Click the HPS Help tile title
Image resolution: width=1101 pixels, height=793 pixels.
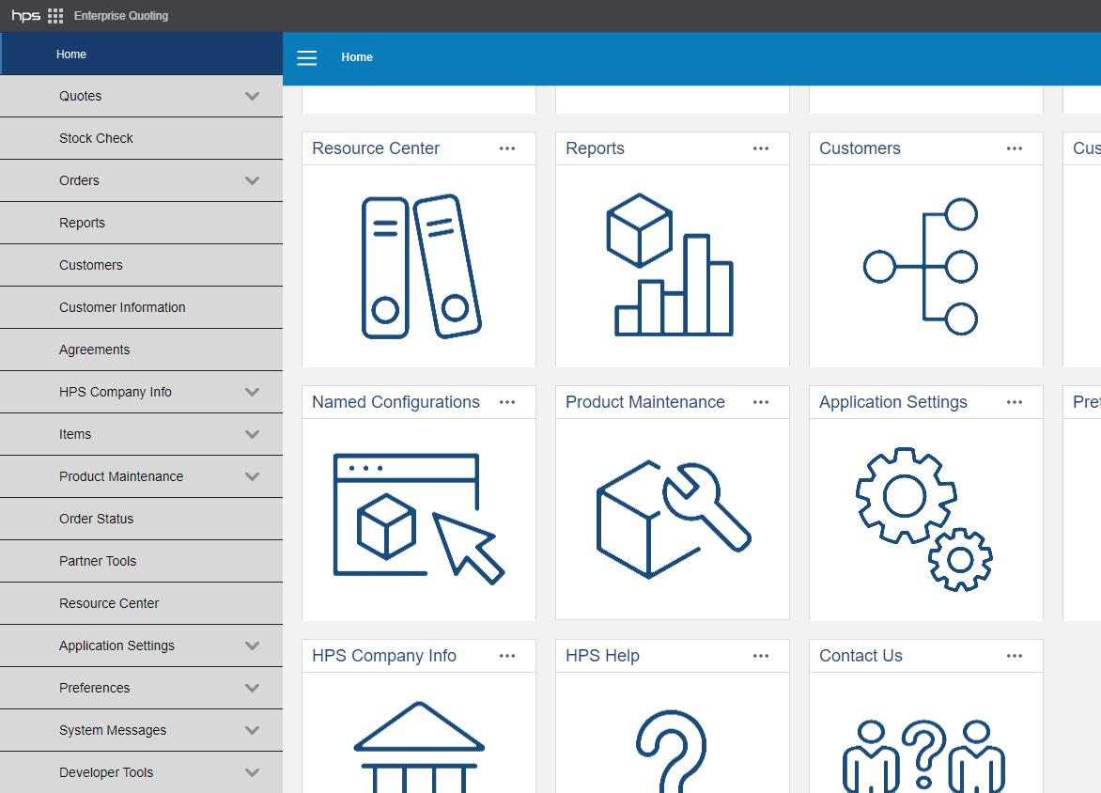602,655
